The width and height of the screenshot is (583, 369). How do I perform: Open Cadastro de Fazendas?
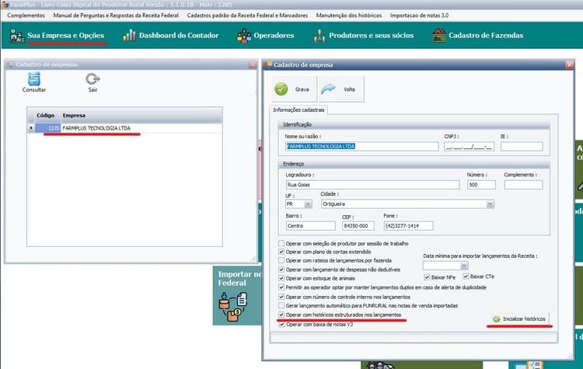pos(478,36)
